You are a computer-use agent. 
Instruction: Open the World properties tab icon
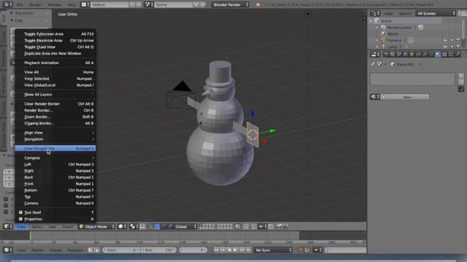pyautogui.click(x=406, y=55)
